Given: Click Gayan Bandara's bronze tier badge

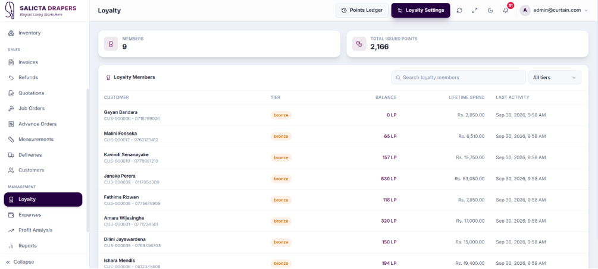Looking at the screenshot, I should point(281,115).
